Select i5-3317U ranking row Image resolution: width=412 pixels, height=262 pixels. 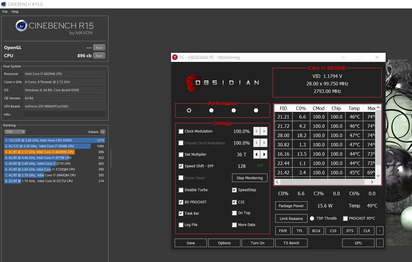click(55, 181)
